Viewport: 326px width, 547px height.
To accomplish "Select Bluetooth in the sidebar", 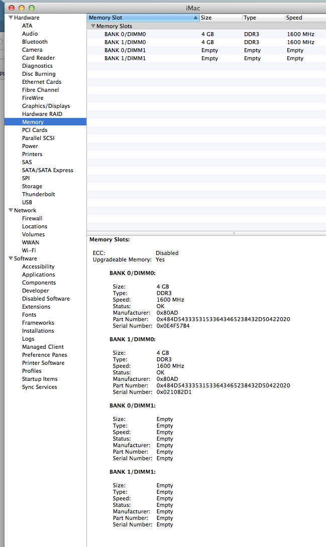I will tap(35, 42).
